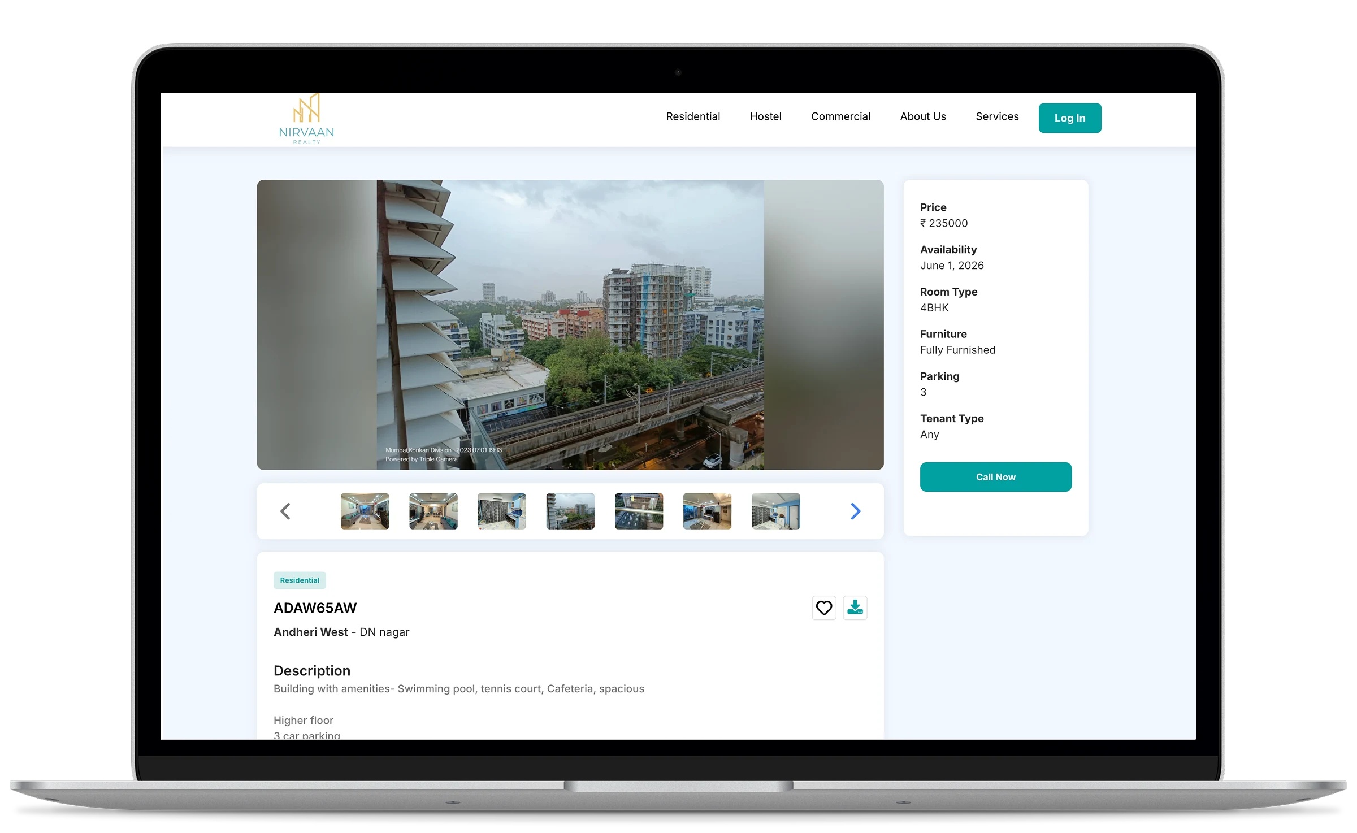Go to the Commercial section
The image size is (1357, 833).
pyautogui.click(x=840, y=116)
